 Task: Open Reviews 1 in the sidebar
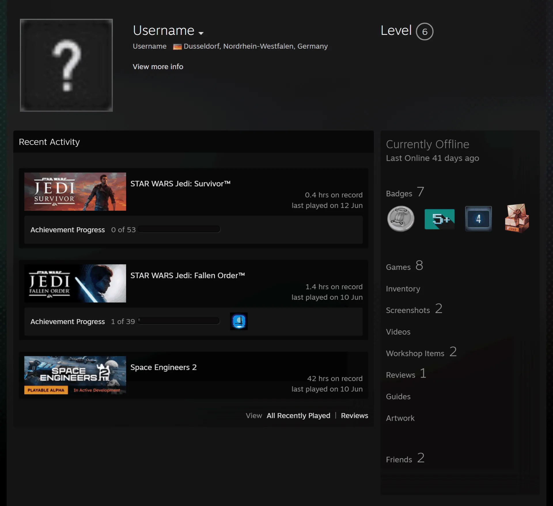(406, 374)
